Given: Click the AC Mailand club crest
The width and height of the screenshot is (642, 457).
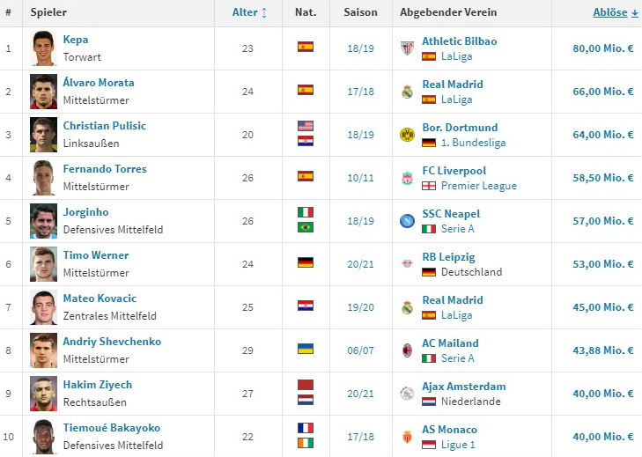Looking at the screenshot, I should click(x=406, y=350).
